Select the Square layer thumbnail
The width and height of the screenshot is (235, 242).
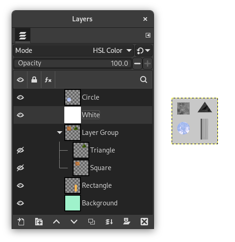pyautogui.click(x=81, y=168)
